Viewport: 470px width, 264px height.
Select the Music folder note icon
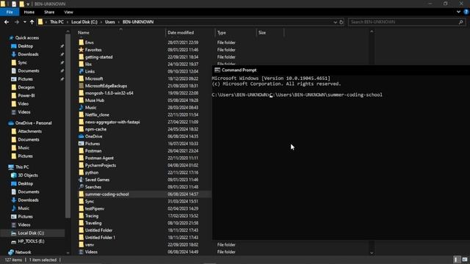pyautogui.click(x=81, y=108)
